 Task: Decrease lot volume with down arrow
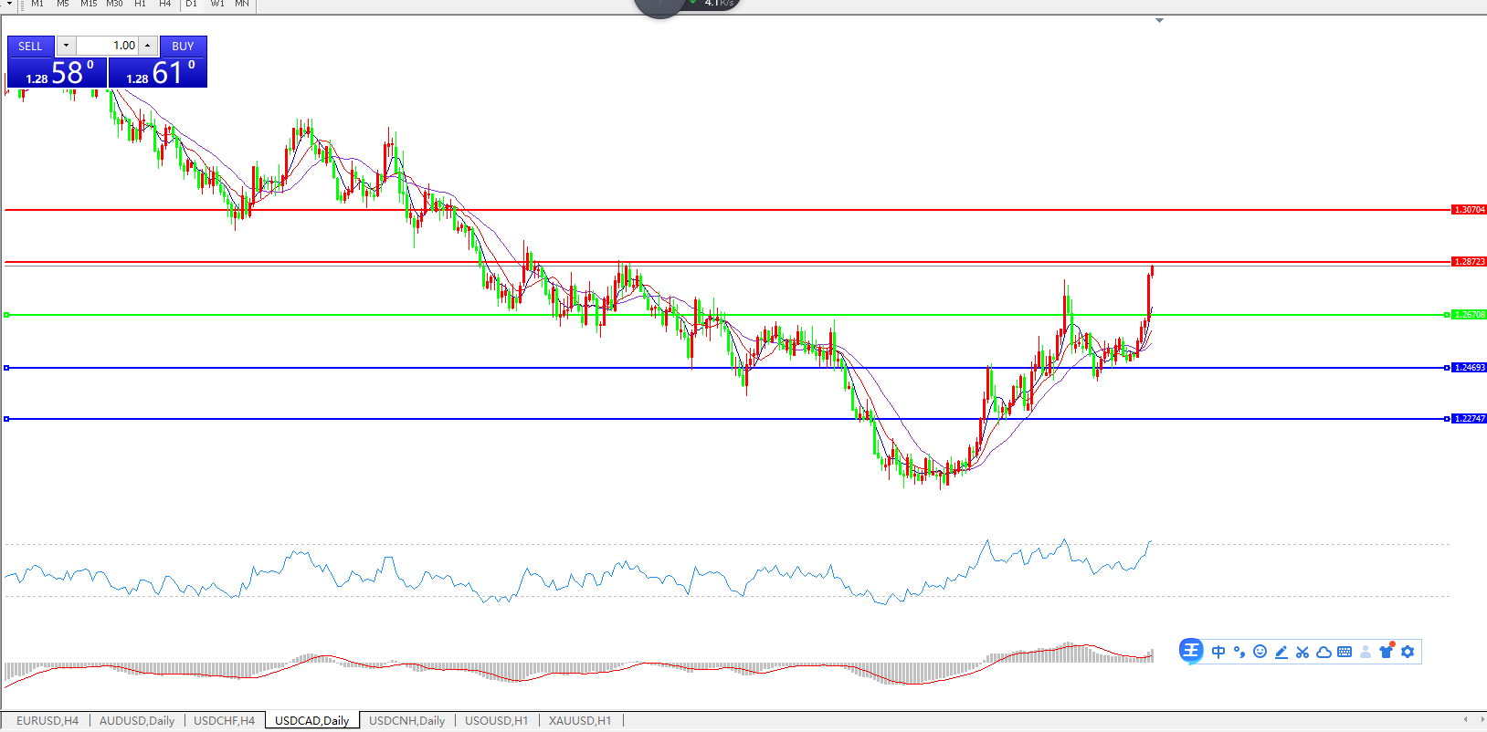pos(66,46)
